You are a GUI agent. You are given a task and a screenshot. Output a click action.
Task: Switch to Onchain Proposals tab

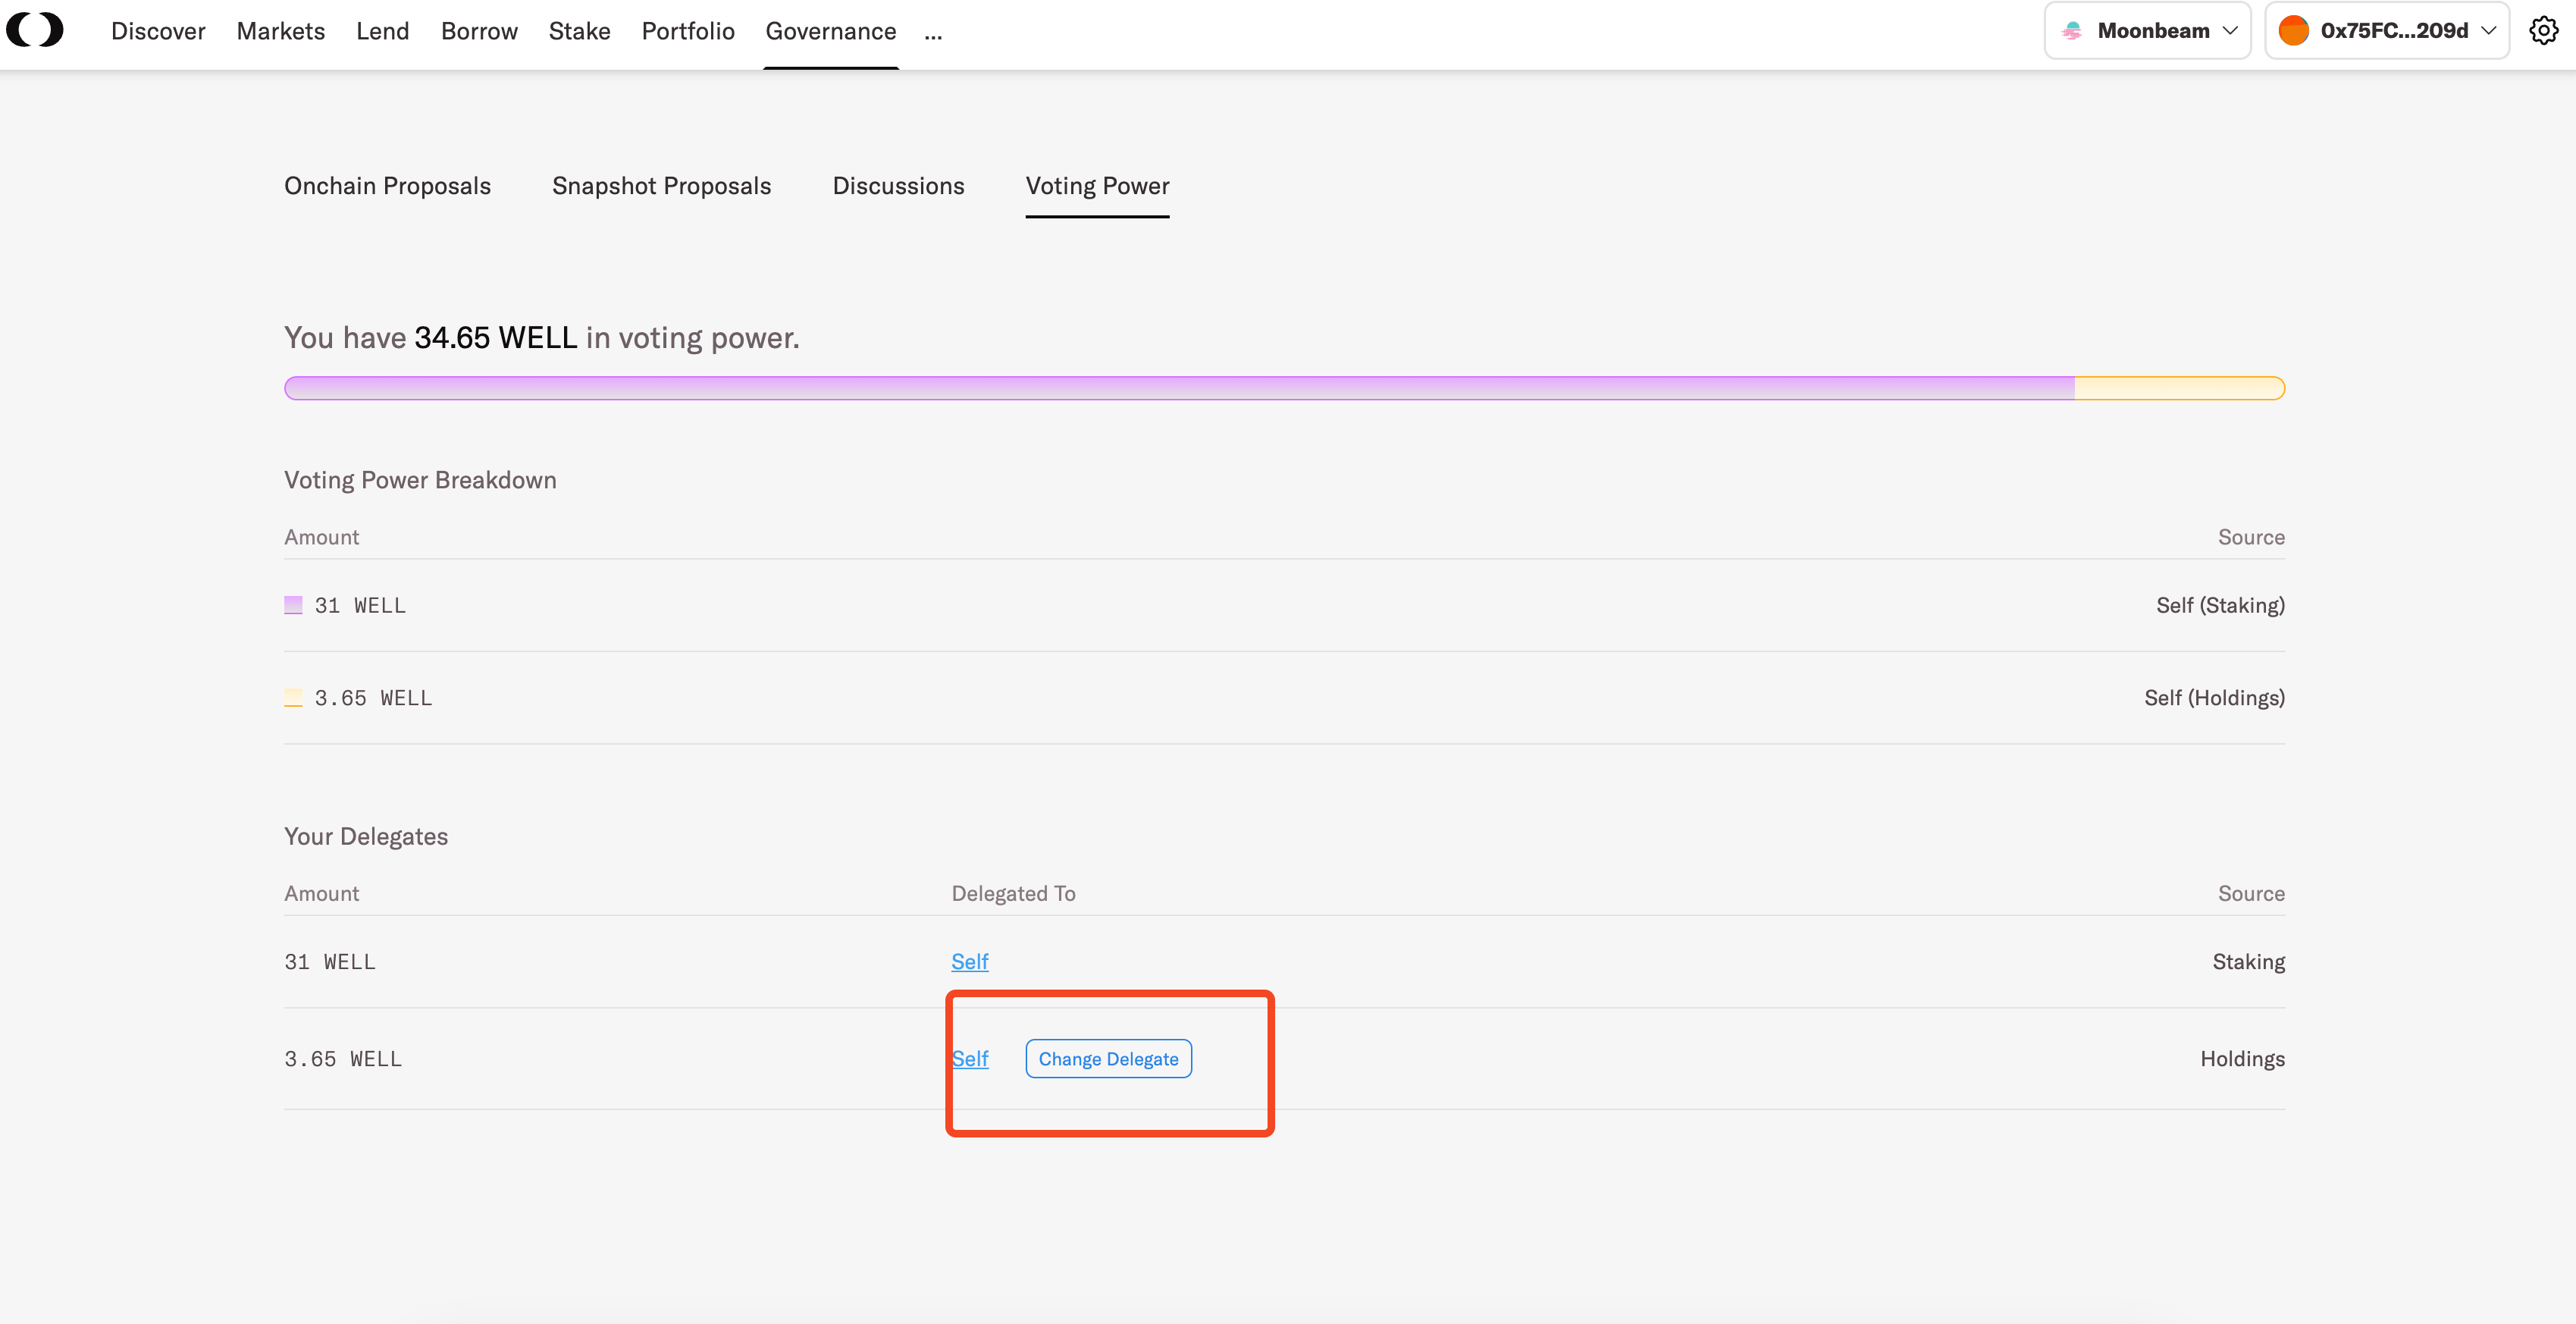[387, 186]
